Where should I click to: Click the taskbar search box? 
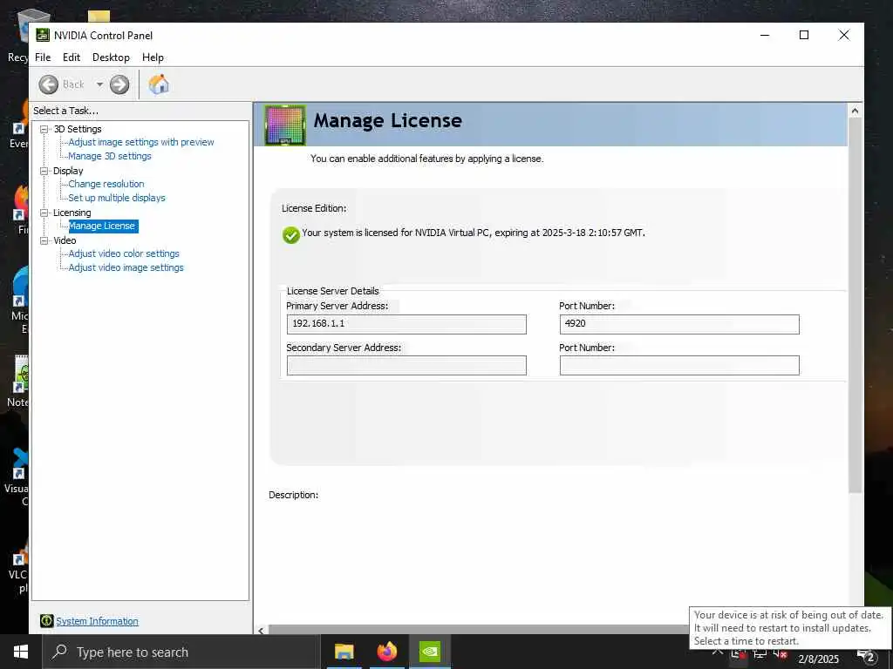point(181,652)
